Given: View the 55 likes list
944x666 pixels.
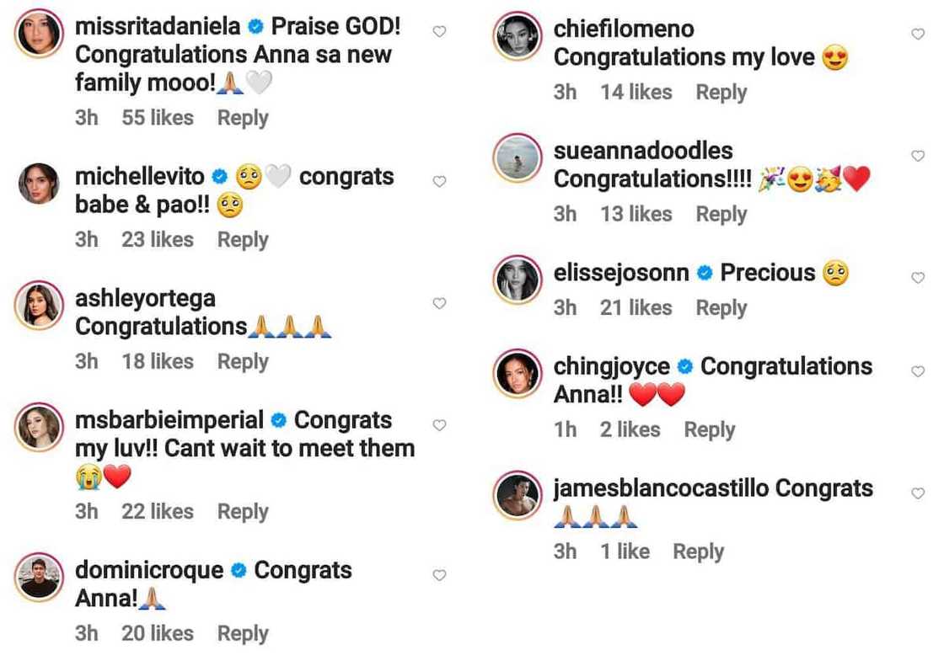Looking at the screenshot, I should (158, 118).
